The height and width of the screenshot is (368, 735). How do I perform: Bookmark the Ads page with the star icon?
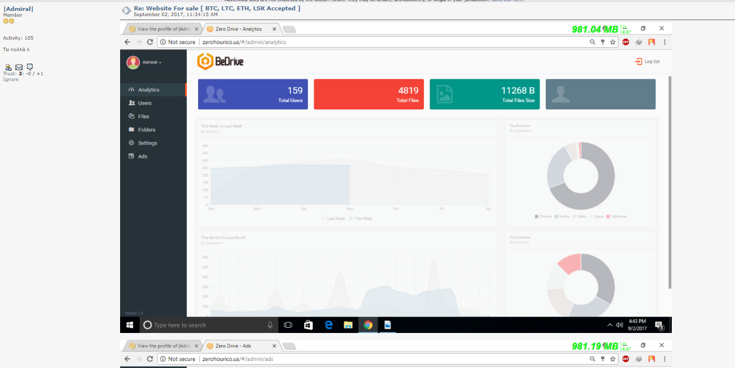tap(613, 359)
